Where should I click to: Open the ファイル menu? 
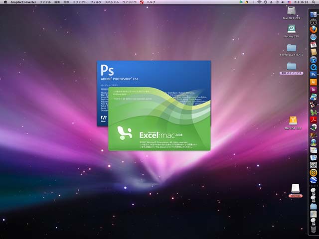tap(45, 2)
